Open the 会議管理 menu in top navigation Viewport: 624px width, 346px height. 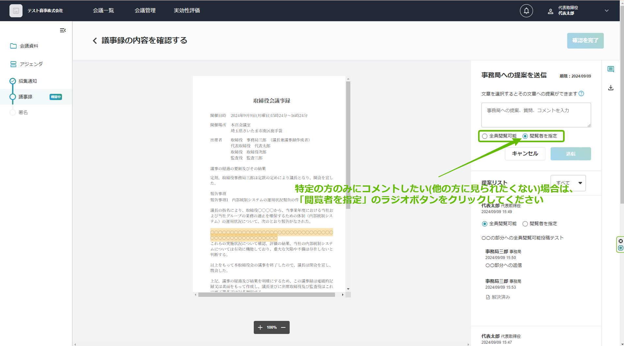pyautogui.click(x=145, y=11)
